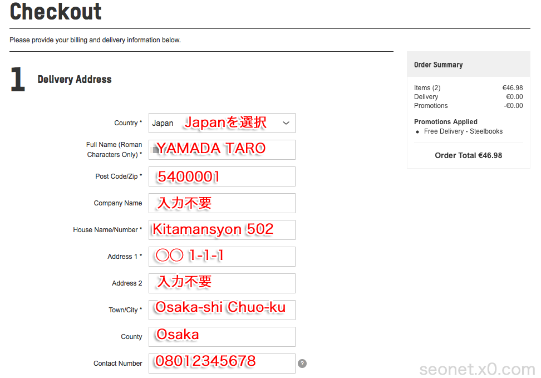The height and width of the screenshot is (378, 541).
Task: Click the Address 2 text box
Action: pos(222,283)
